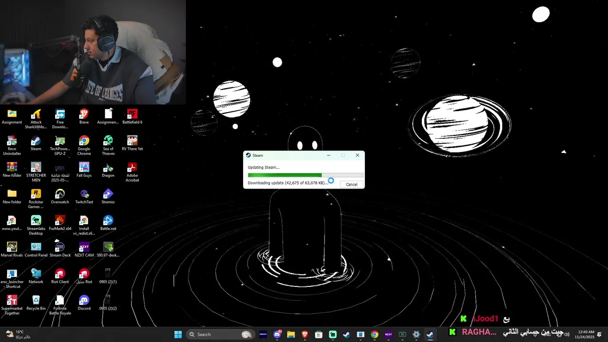Select the FurMark2 x64 shortcut
This screenshot has height=342, width=608.
(60, 223)
